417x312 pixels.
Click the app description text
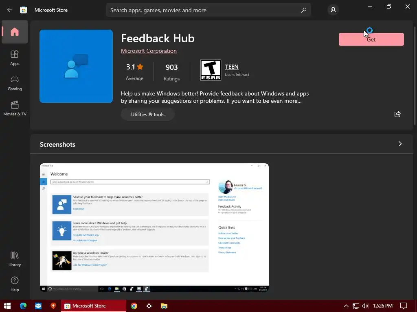point(215,97)
